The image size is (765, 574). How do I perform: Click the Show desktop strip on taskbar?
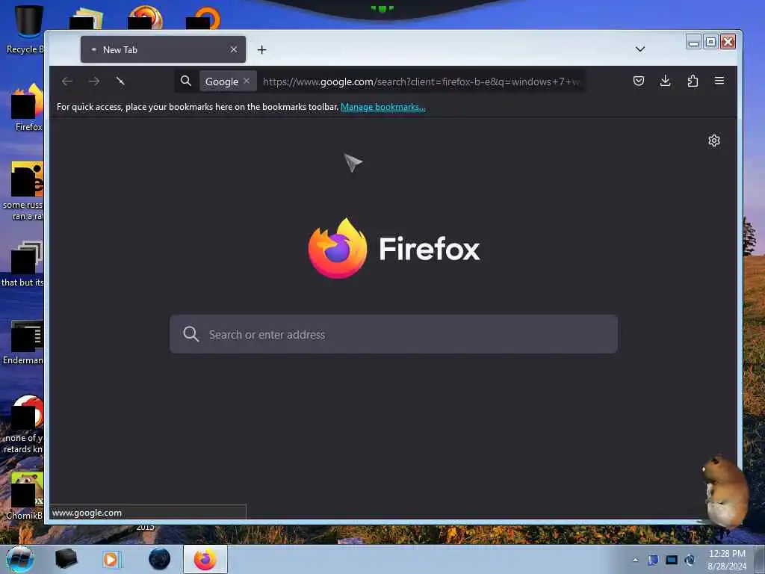[x=759, y=559]
